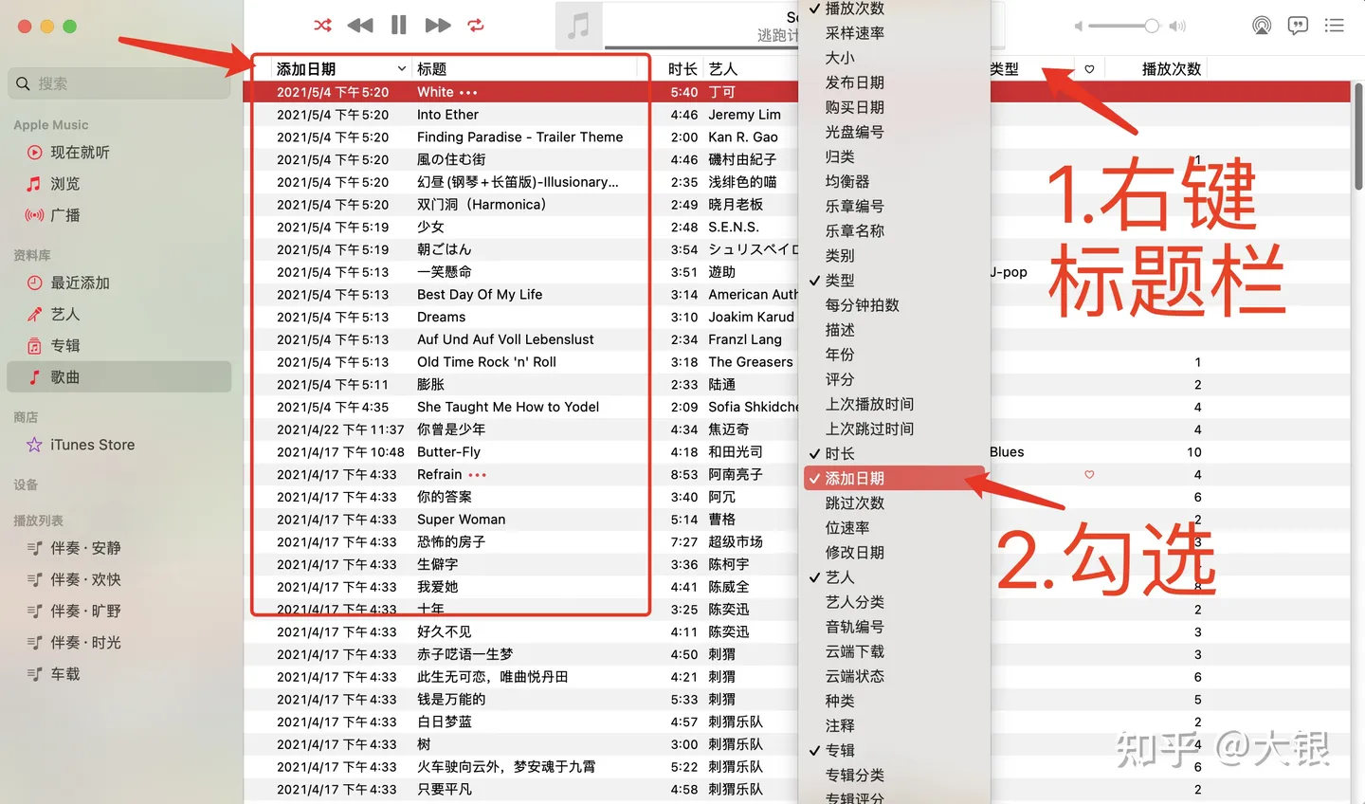The image size is (1365, 804).
Task: Sort songs by the 时长 column header
Action: [682, 69]
